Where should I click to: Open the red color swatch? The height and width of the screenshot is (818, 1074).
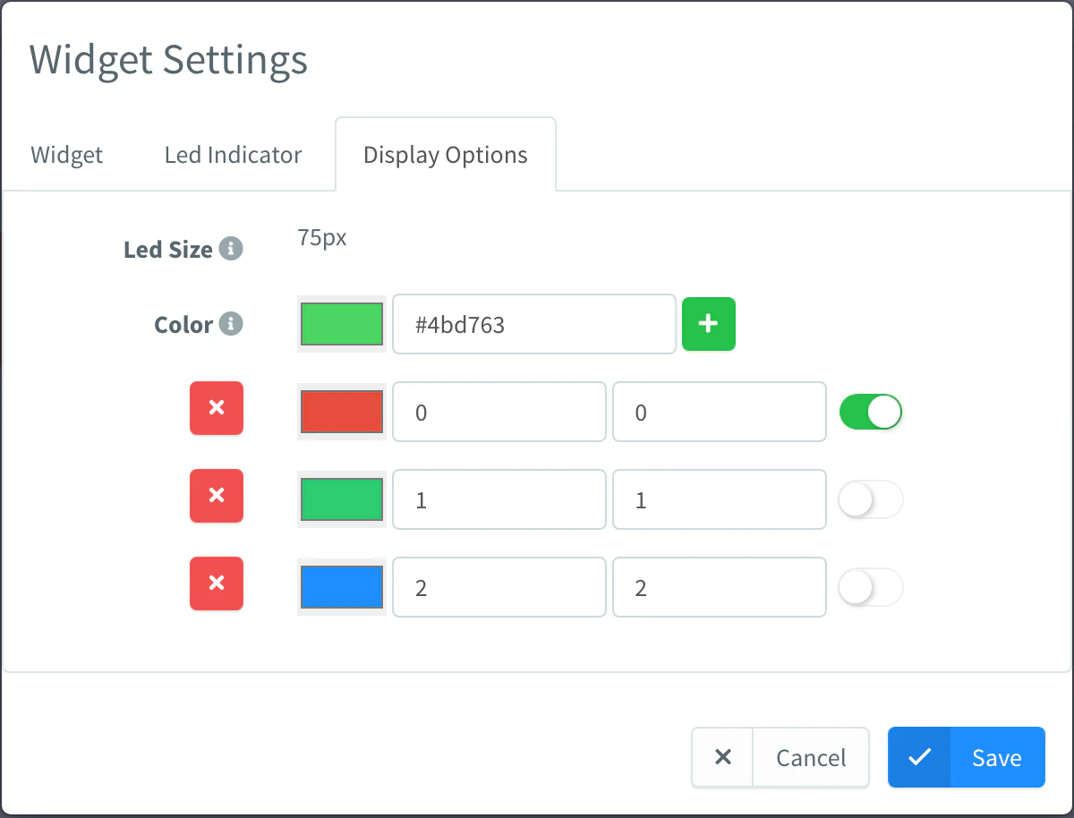pos(342,412)
